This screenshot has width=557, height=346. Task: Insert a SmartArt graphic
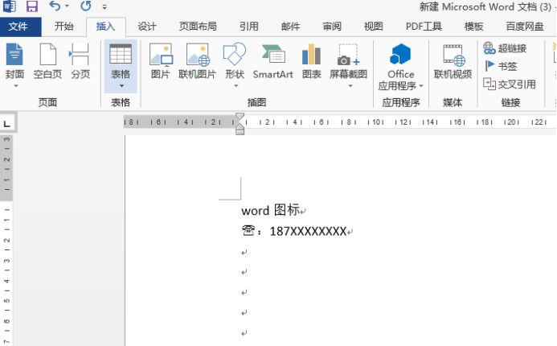272,61
